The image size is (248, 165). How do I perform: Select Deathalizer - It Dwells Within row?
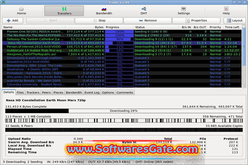pyautogui.click(x=122, y=69)
